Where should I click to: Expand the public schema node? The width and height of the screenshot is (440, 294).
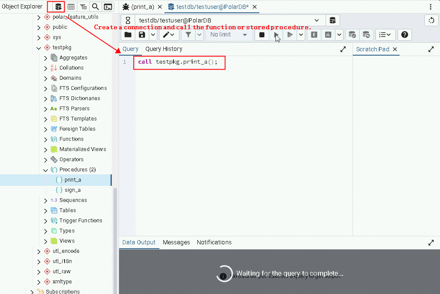[39, 27]
